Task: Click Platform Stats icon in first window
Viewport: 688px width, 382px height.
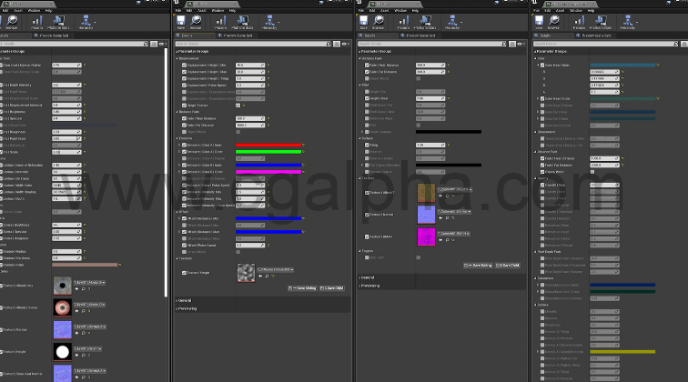Action: click(58, 22)
